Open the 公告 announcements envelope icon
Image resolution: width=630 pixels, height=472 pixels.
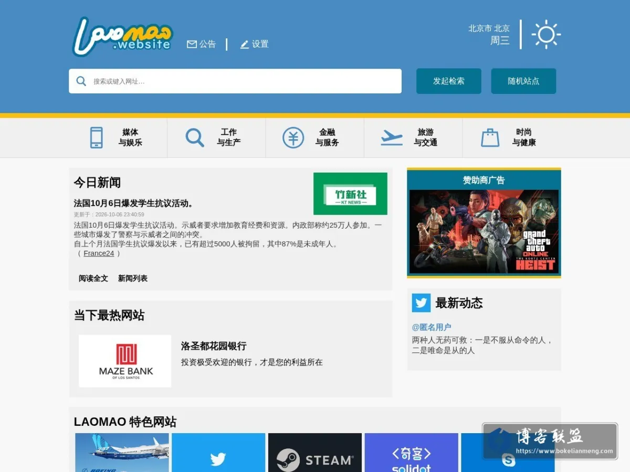pos(192,44)
